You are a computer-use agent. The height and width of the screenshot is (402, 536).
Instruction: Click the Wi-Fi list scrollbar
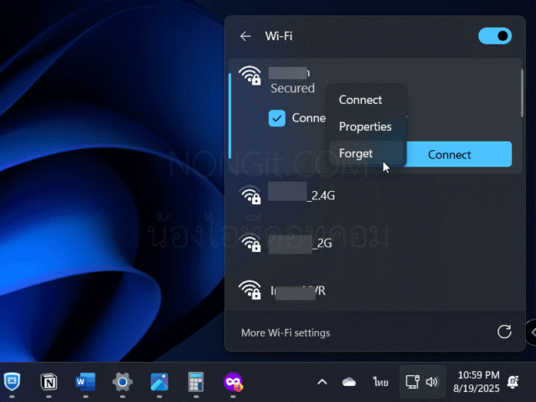pyautogui.click(x=522, y=93)
